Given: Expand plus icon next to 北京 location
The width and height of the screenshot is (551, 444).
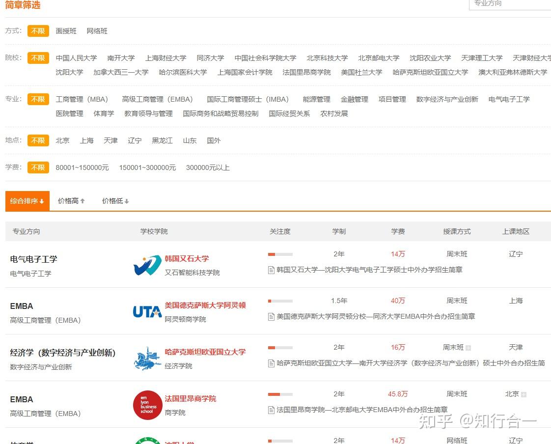Looking at the screenshot, I should (523, 394).
